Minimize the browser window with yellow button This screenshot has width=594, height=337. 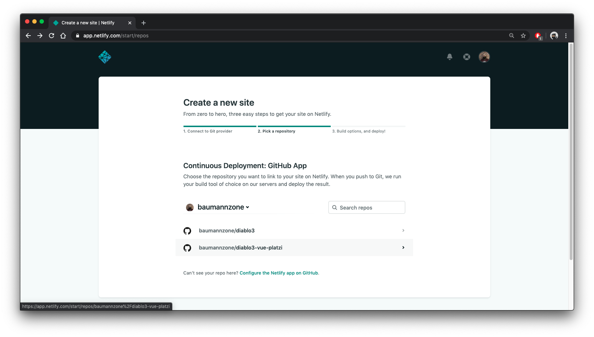tap(34, 22)
